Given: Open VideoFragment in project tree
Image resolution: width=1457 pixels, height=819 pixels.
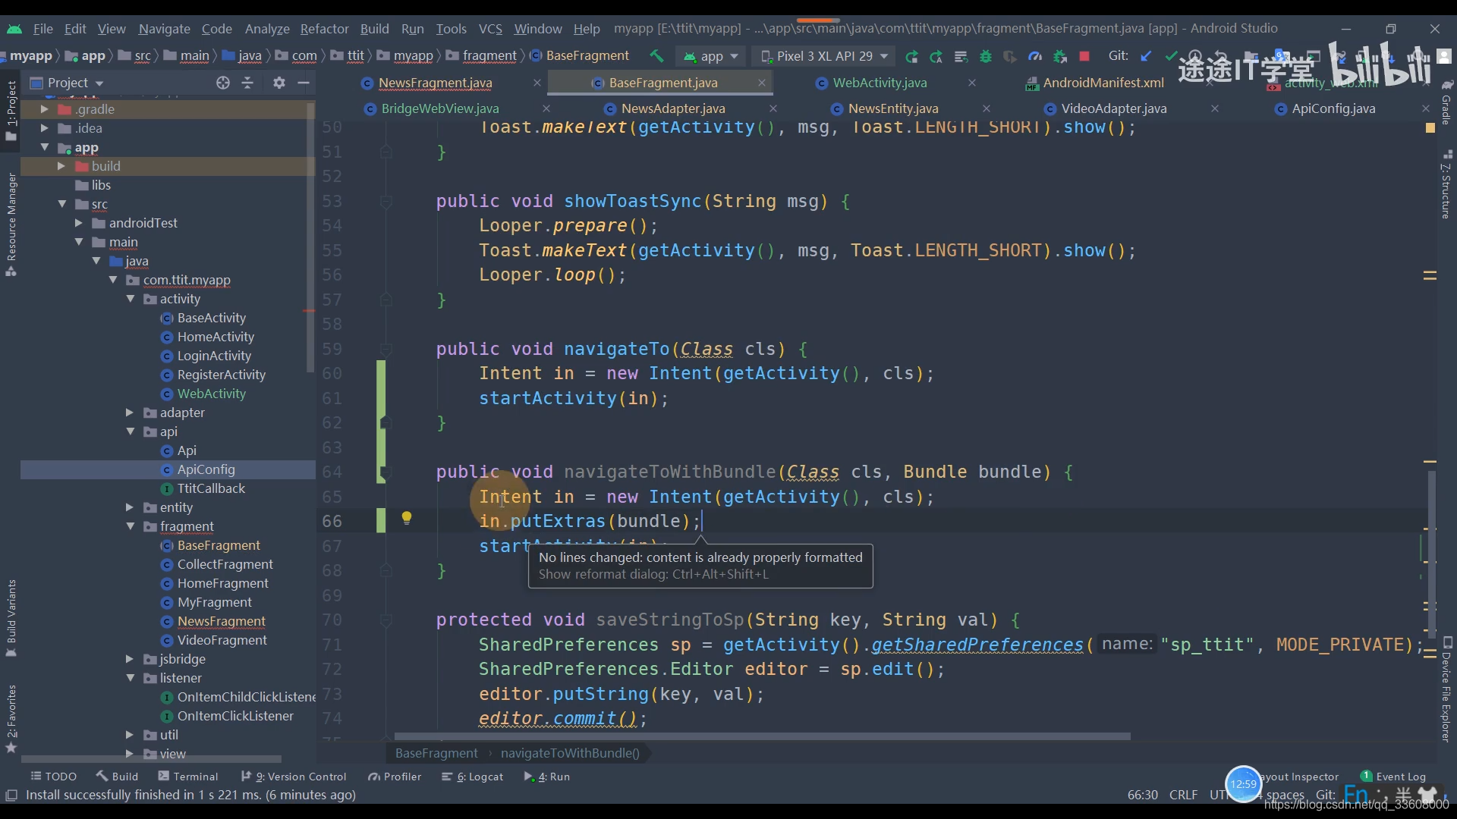Looking at the screenshot, I should tap(222, 640).
